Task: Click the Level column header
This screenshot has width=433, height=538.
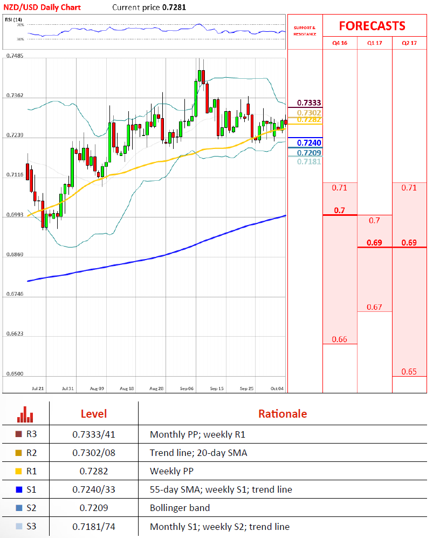Action: (94, 414)
